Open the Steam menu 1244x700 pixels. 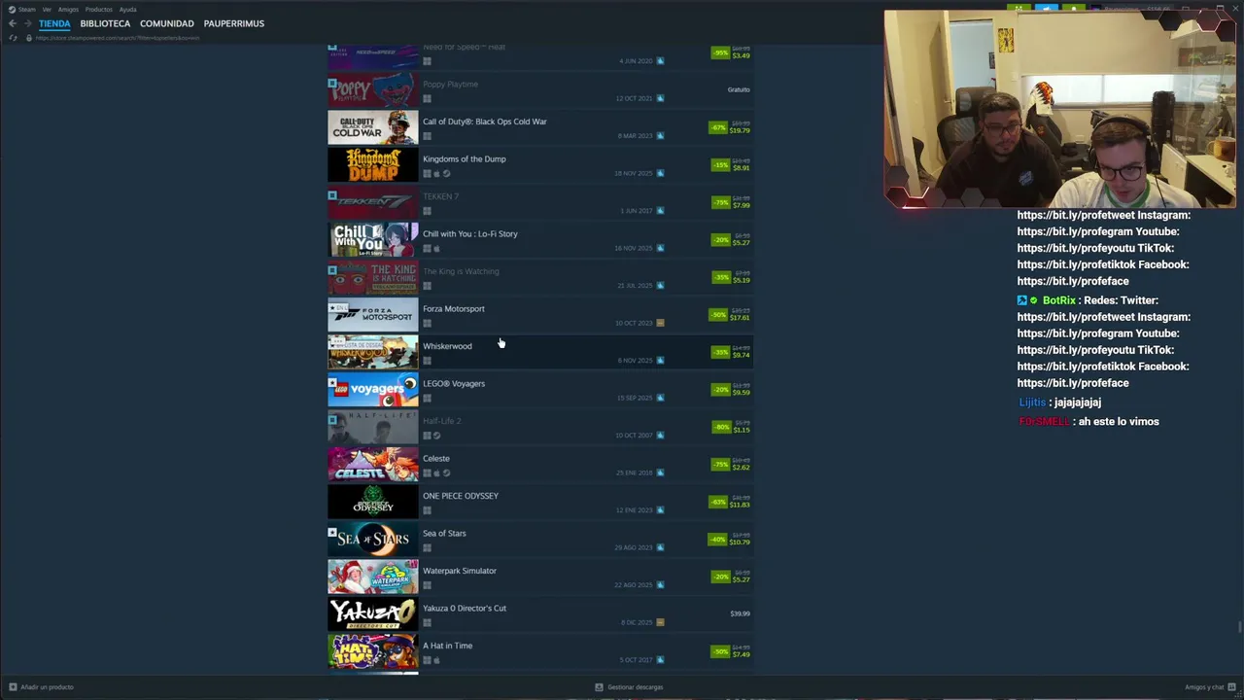coord(22,9)
